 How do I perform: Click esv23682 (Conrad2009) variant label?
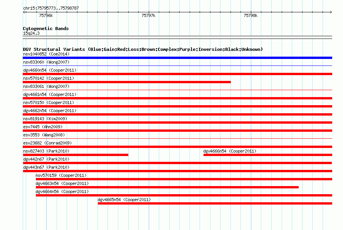tap(47, 143)
